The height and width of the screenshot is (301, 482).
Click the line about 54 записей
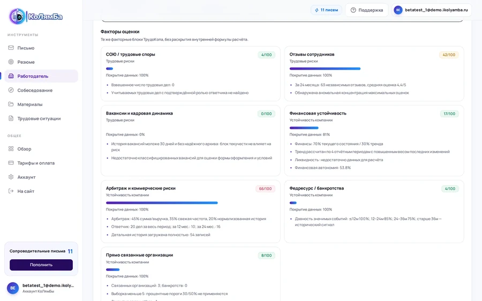coord(161,235)
